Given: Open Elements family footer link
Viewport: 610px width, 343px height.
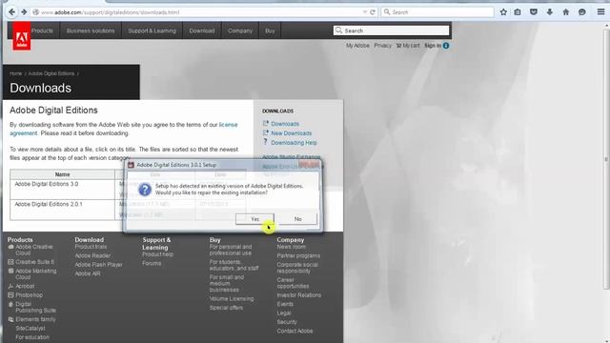Looking at the screenshot, I should (35, 319).
